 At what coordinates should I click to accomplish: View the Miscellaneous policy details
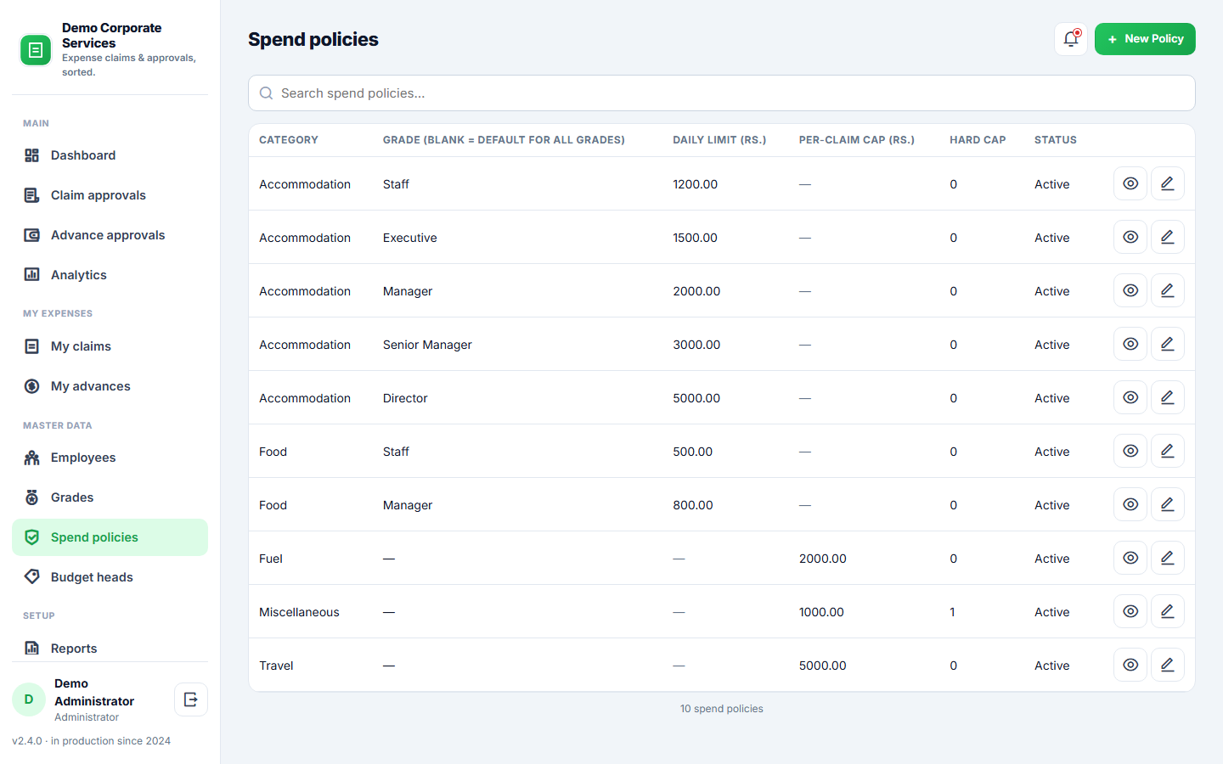pos(1130,611)
